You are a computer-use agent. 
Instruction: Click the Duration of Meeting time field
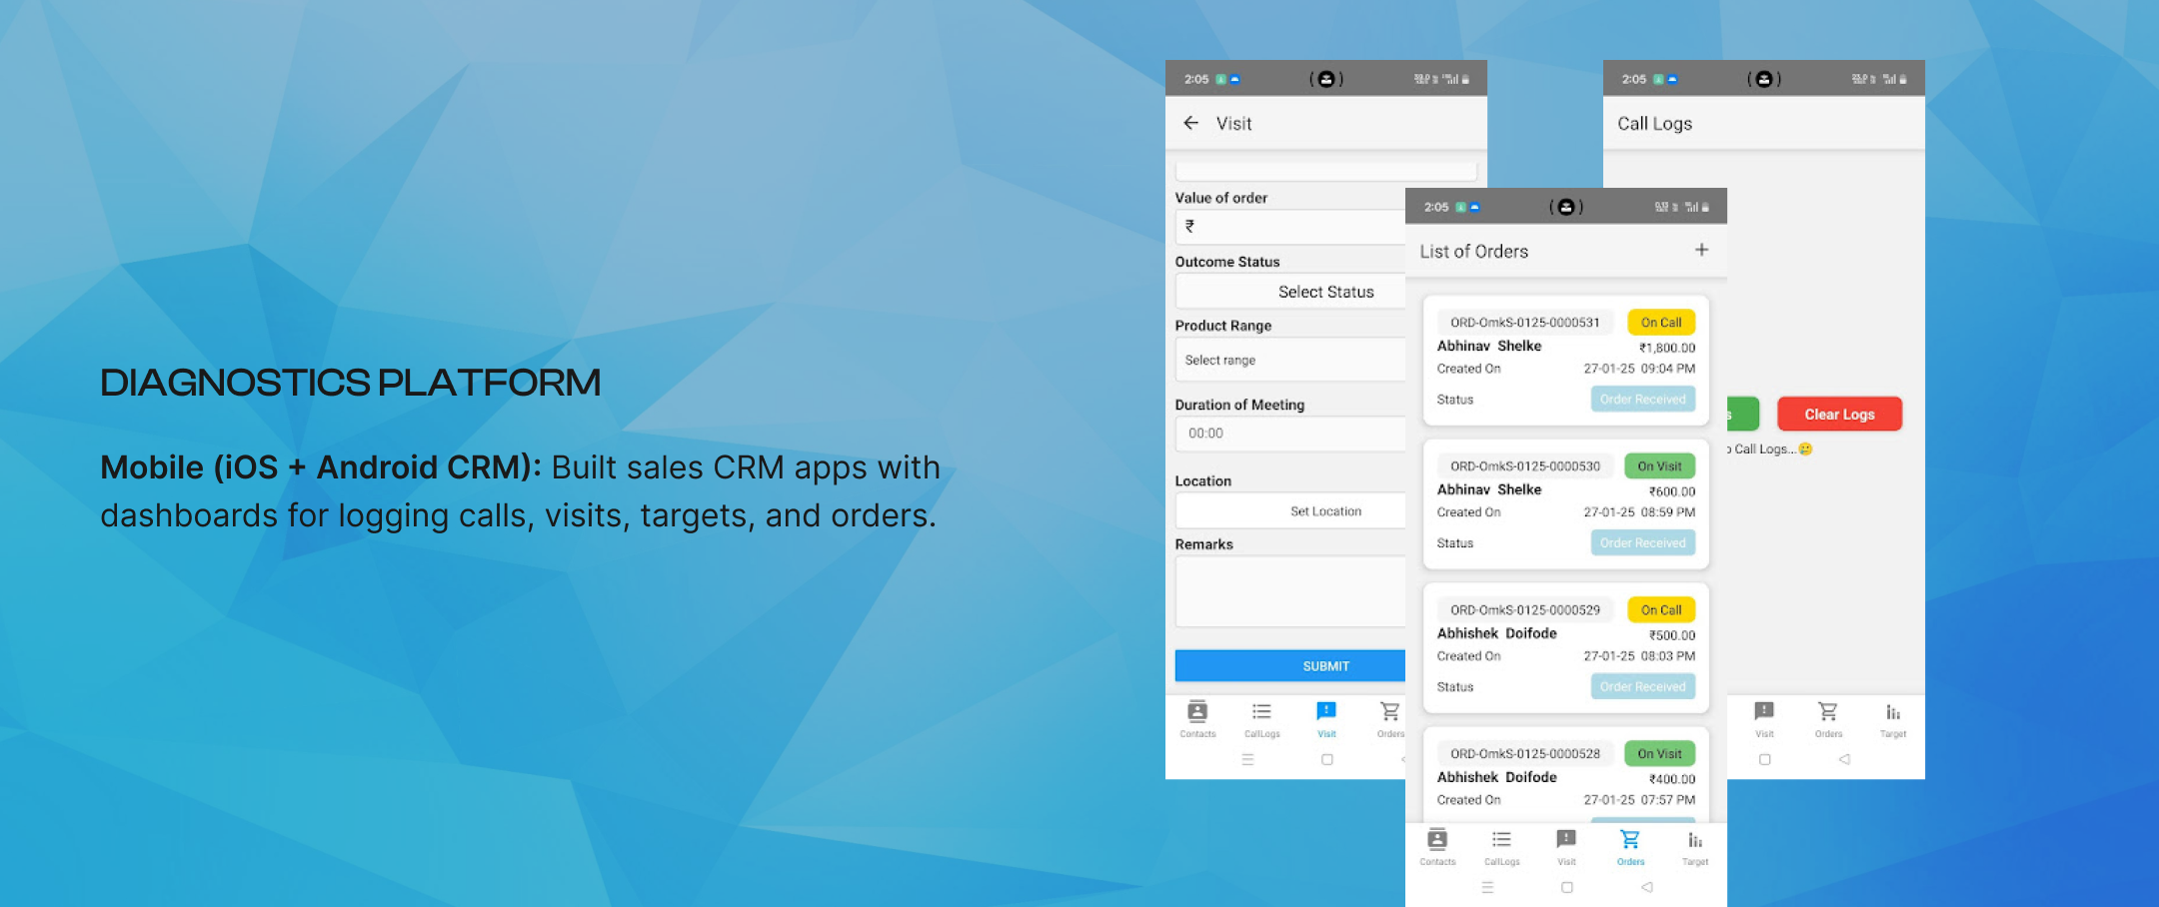point(1291,434)
